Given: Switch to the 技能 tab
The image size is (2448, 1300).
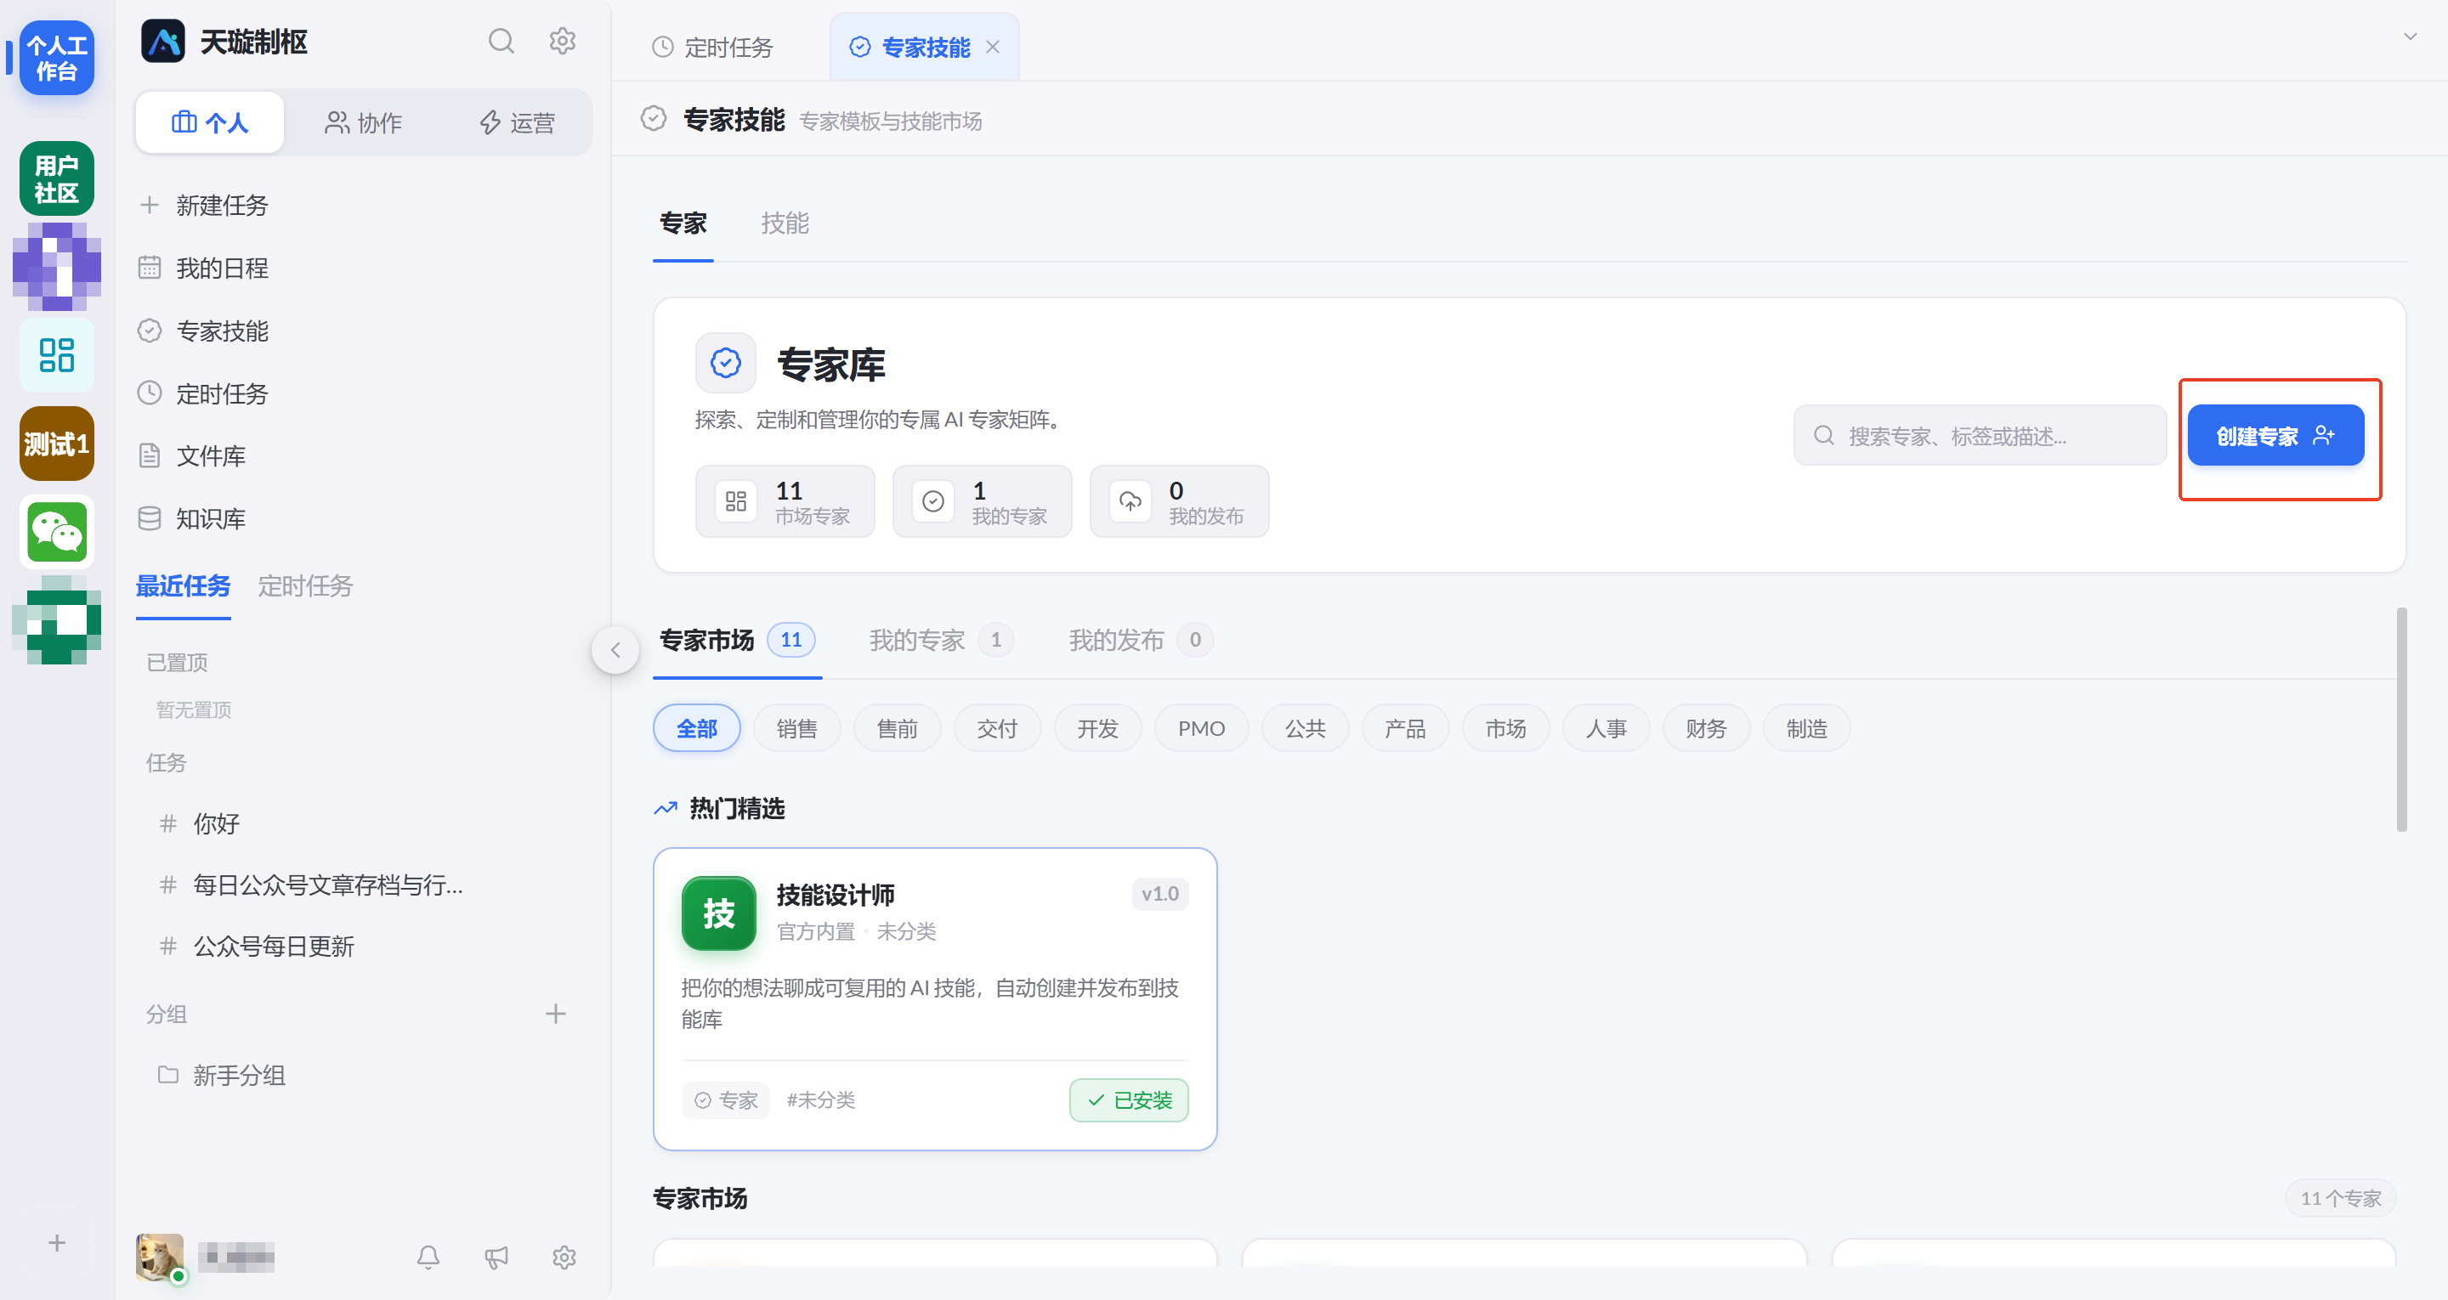Looking at the screenshot, I should [x=785, y=223].
